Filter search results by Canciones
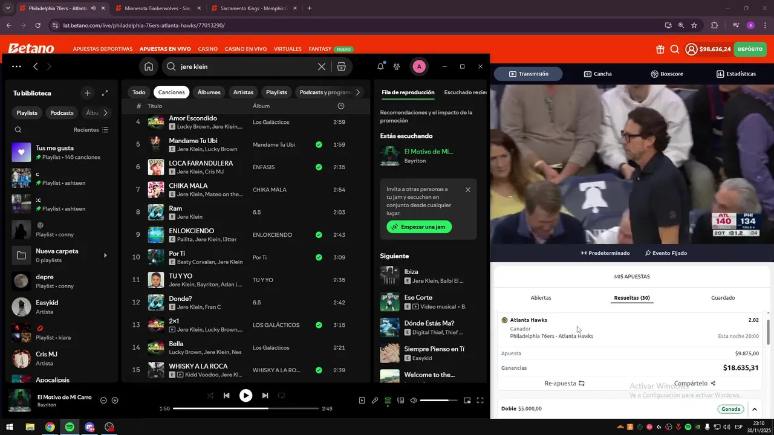 (171, 92)
